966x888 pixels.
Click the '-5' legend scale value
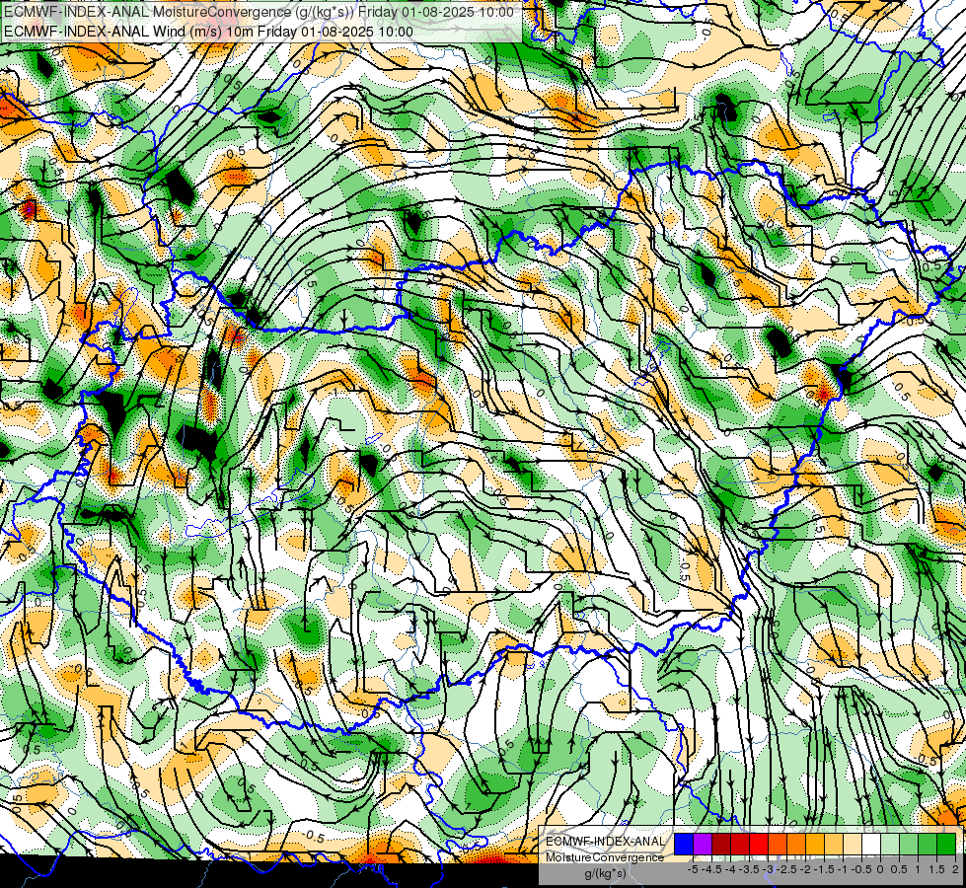tap(693, 869)
